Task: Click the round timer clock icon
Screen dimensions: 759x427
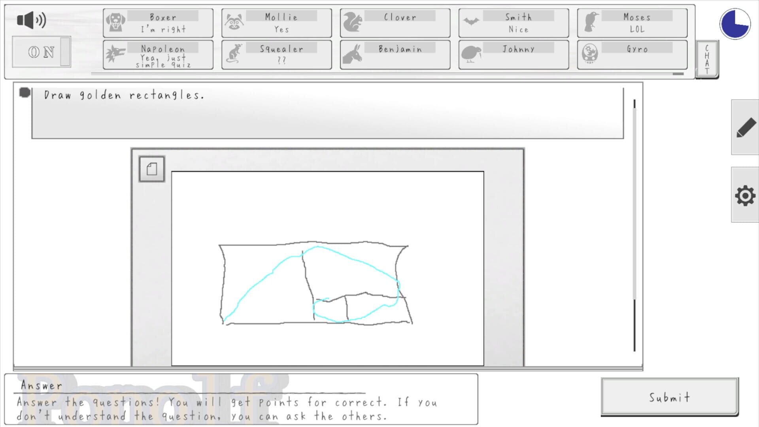Action: click(735, 24)
